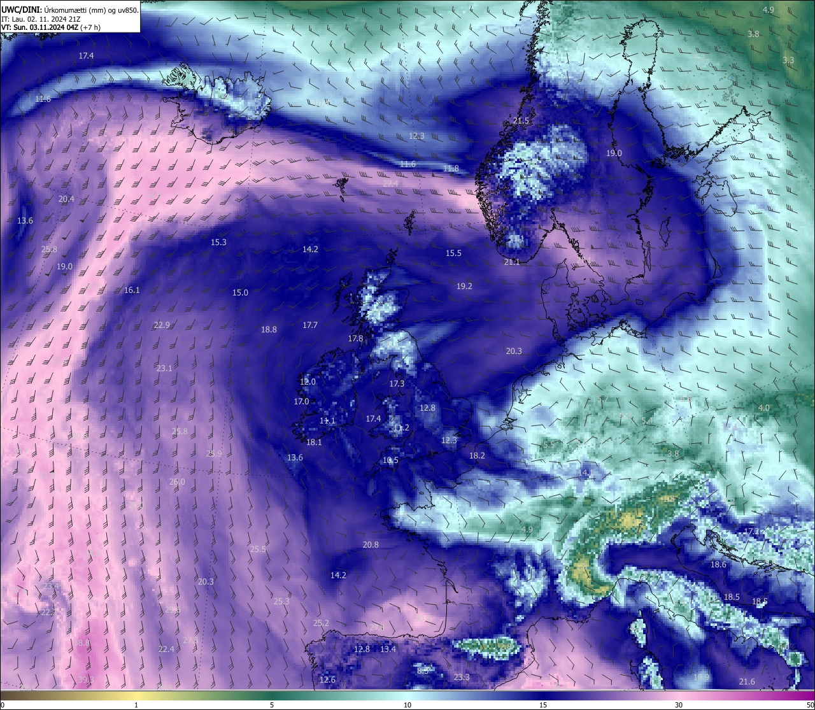Click the map value 25.3
The height and width of the screenshot is (710, 815).
[281, 601]
